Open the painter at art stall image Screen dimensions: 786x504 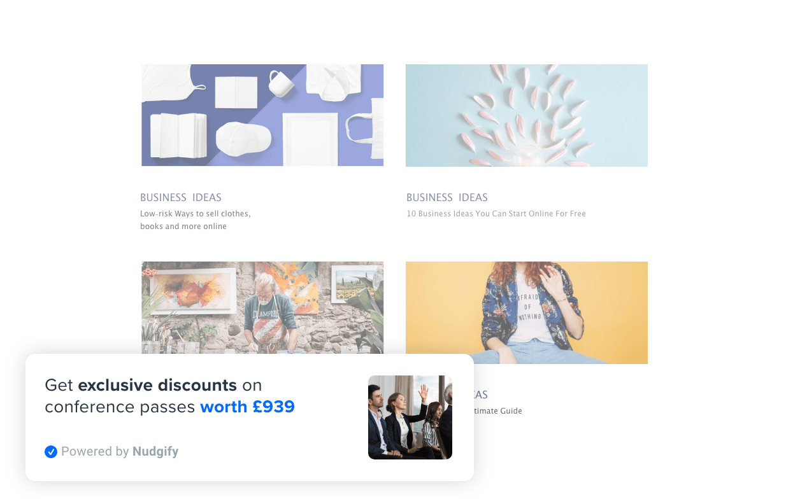tap(262, 308)
